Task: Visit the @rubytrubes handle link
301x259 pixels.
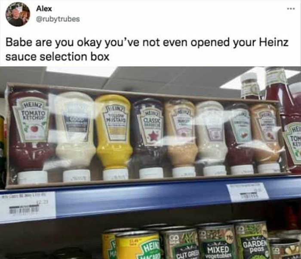Action: click(58, 19)
